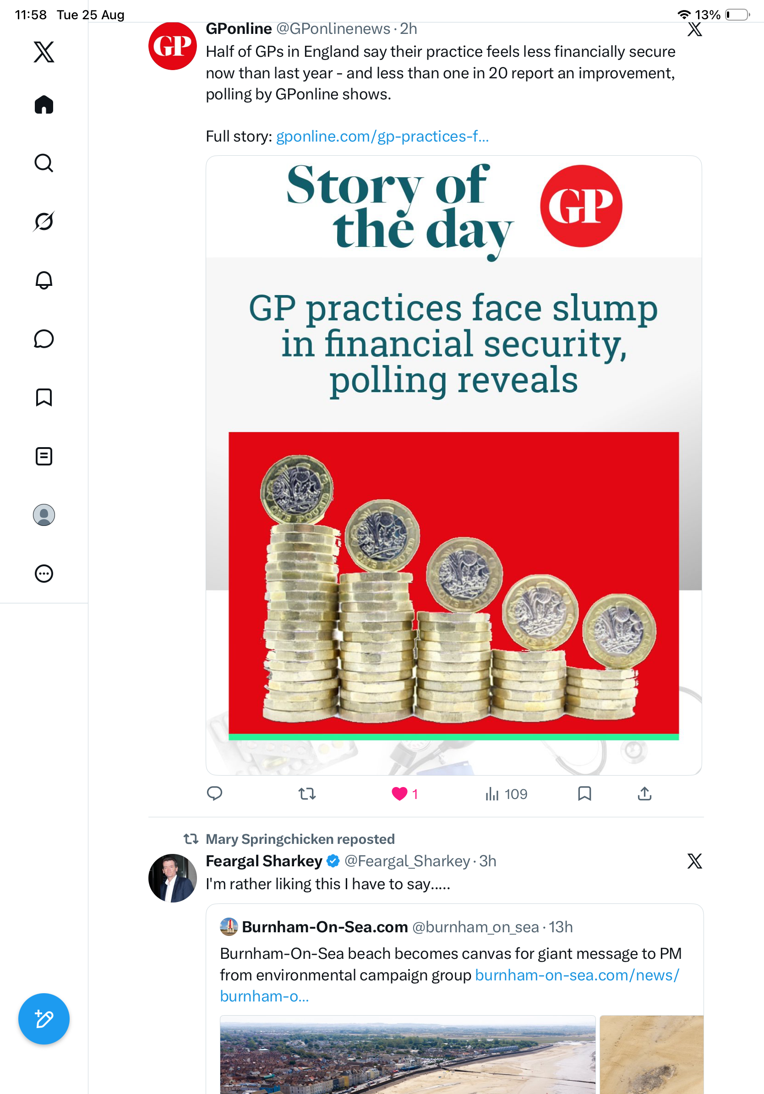Open Messages chat bubble icon
The width and height of the screenshot is (764, 1094).
[x=44, y=339]
